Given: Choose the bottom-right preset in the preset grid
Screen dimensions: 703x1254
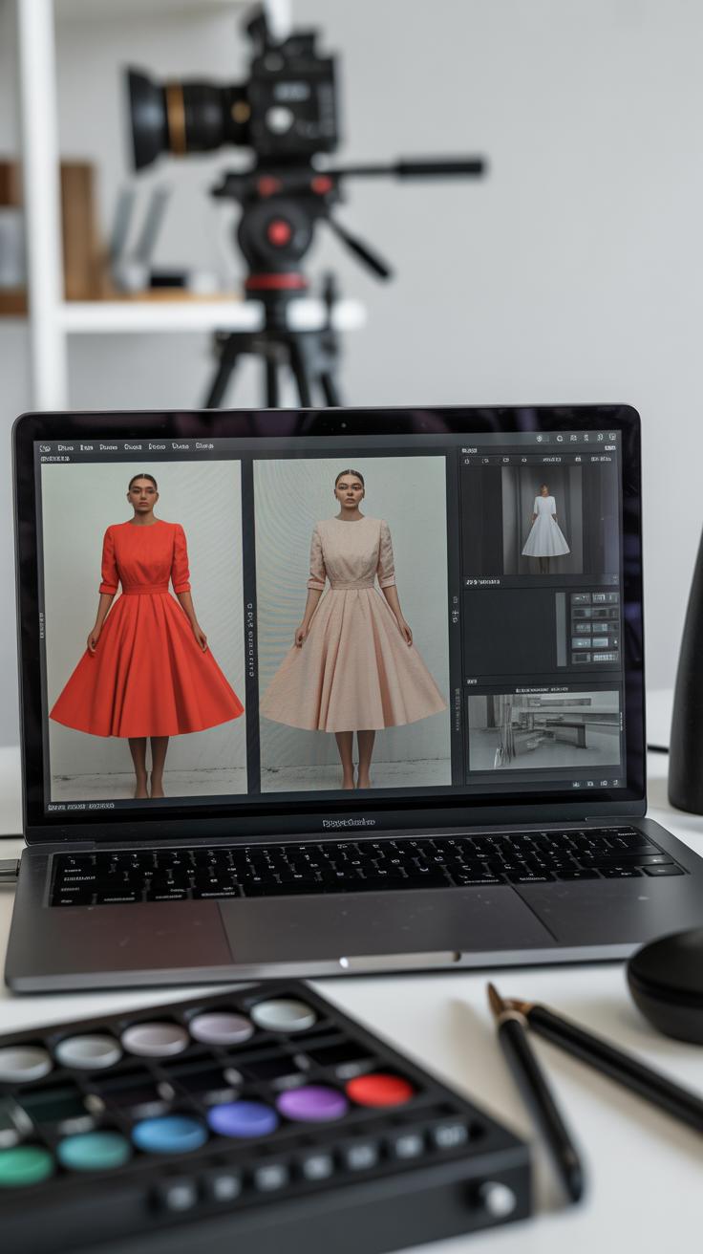Looking at the screenshot, I should 607,658.
